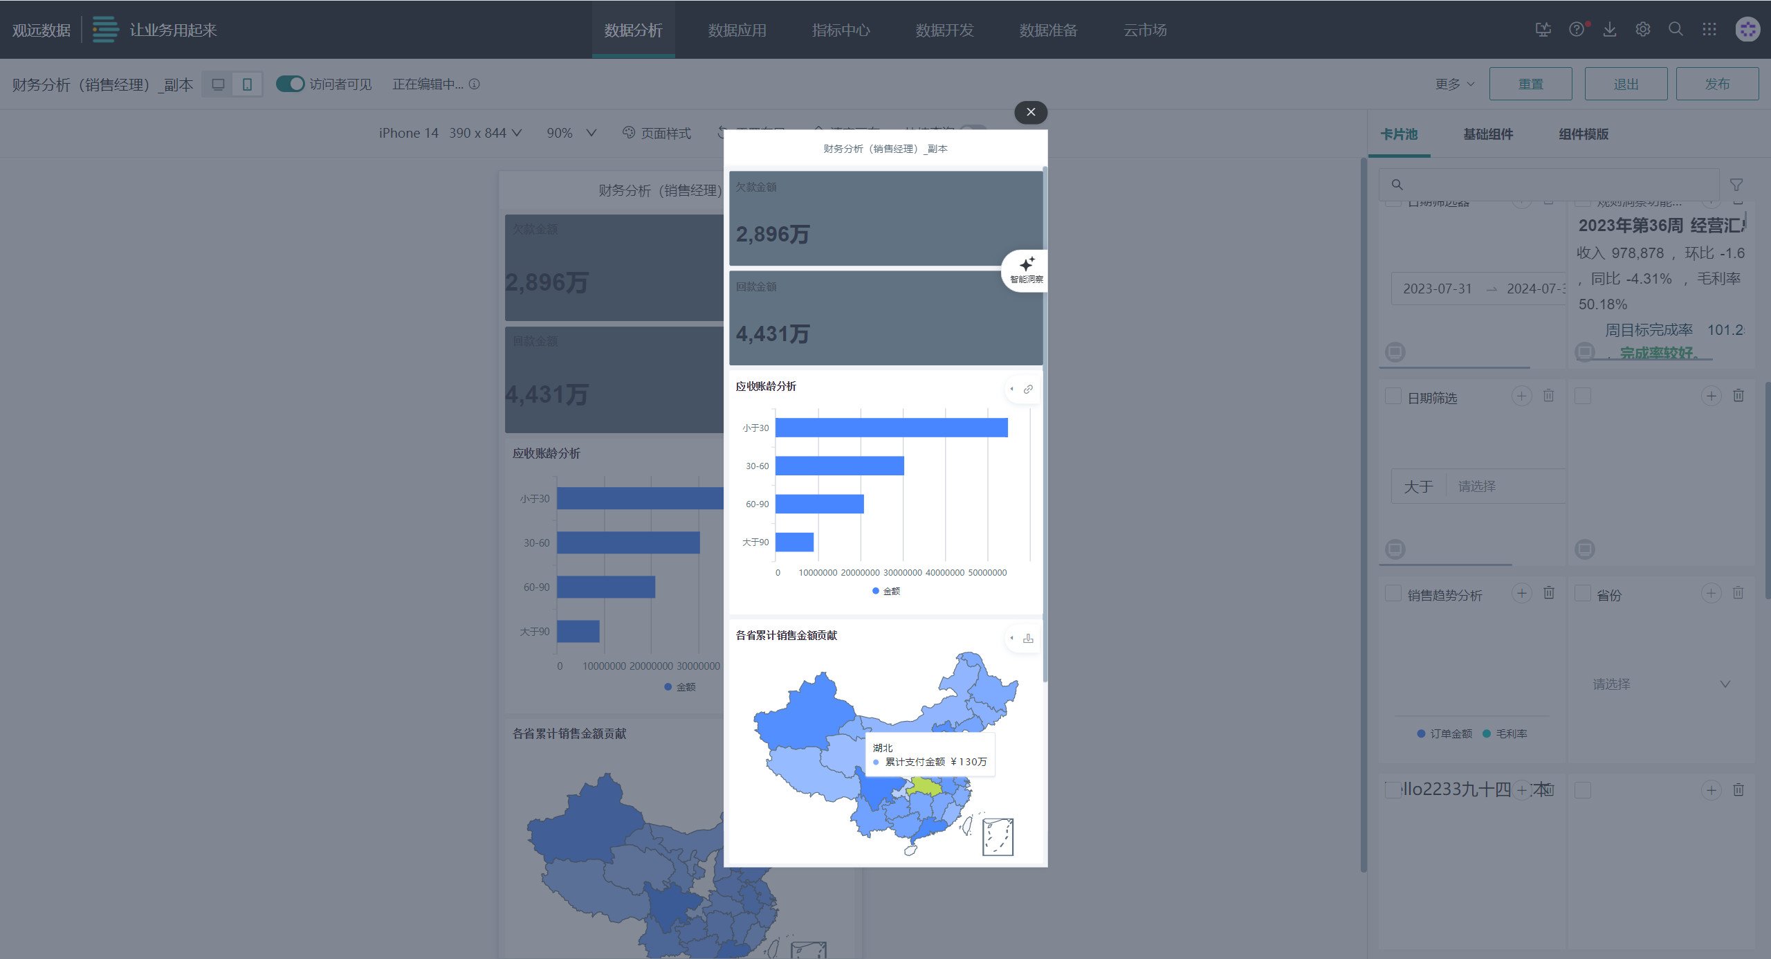Switch to mobile layout view icon

tap(247, 84)
